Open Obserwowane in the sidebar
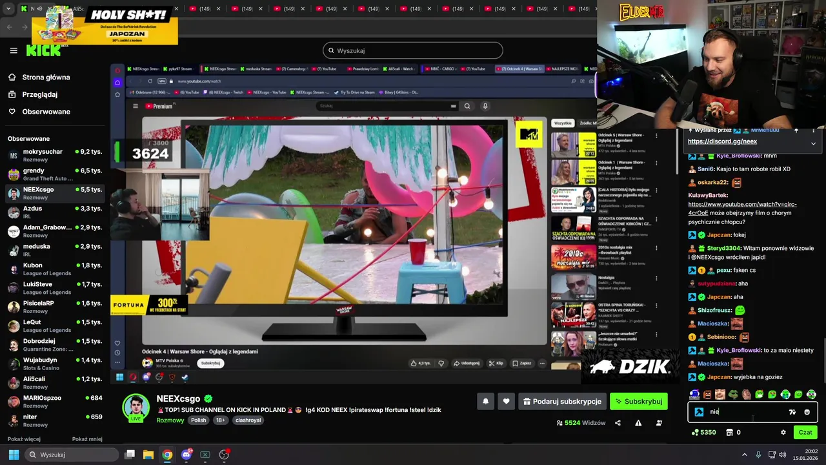 39,112
